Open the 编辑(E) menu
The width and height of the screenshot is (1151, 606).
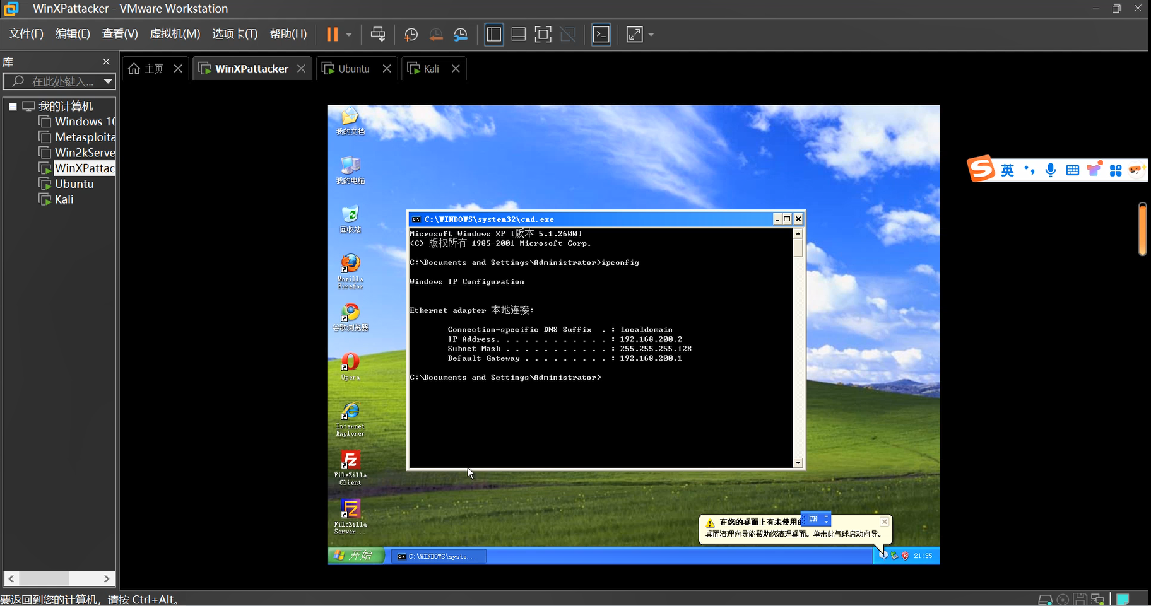pos(73,34)
